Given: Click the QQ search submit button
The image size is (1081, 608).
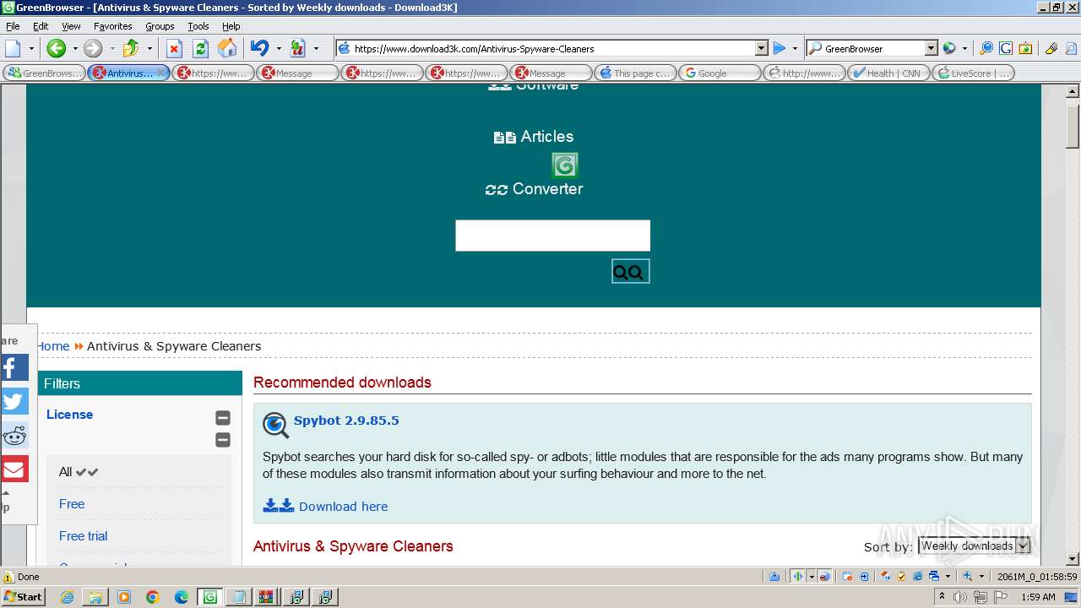Looking at the screenshot, I should 630,271.
